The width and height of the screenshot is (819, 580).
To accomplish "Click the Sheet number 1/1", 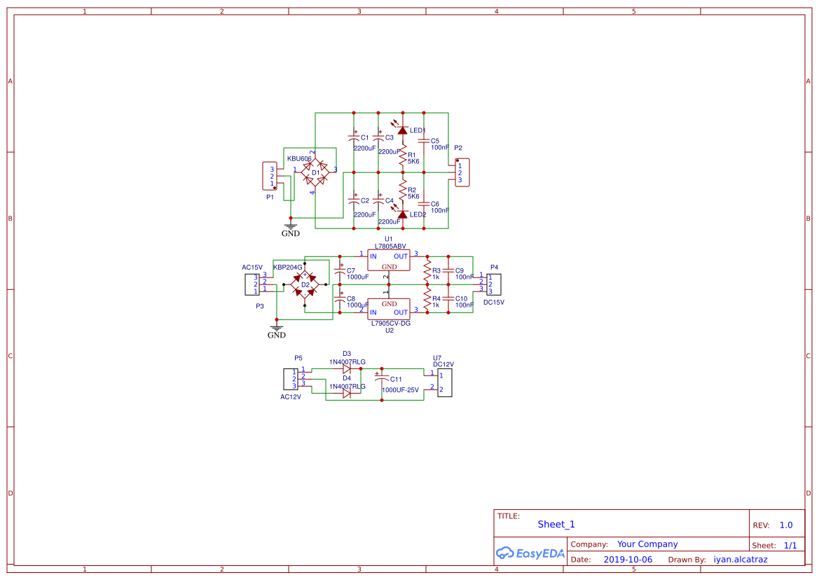I will [x=790, y=546].
